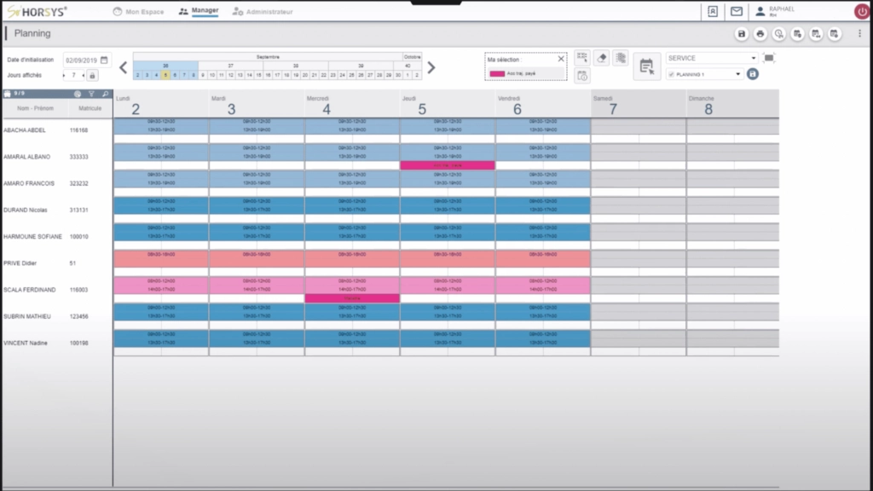
Task: Open the Administrateur tab
Action: pos(263,12)
